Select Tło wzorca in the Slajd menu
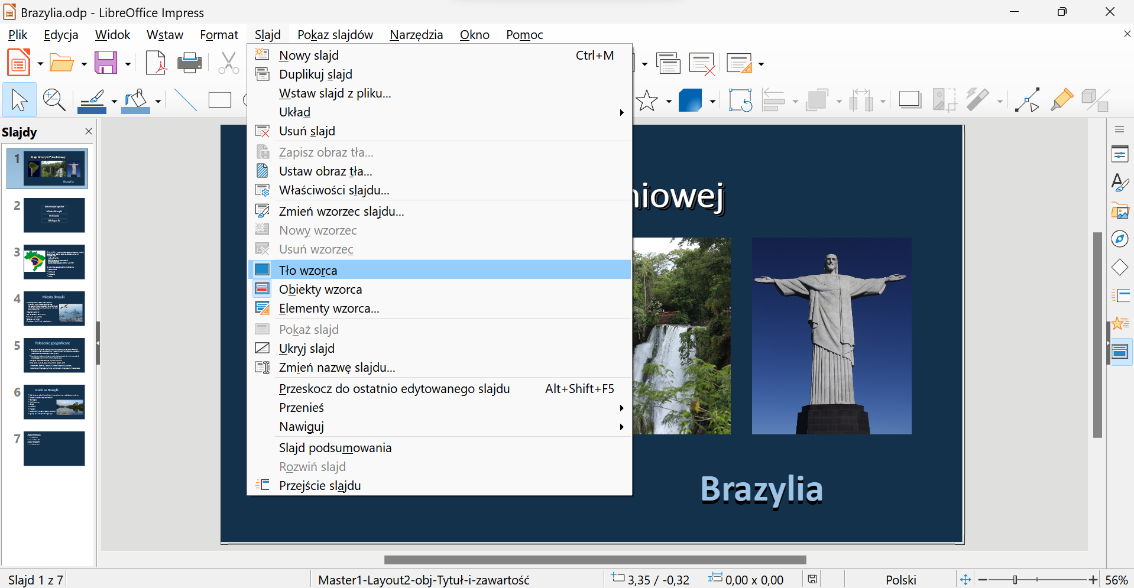This screenshot has width=1134, height=588. coord(307,269)
